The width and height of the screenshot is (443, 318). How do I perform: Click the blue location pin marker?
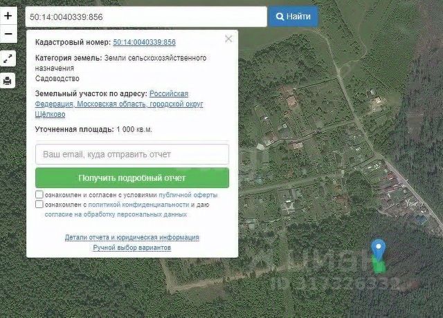(379, 250)
